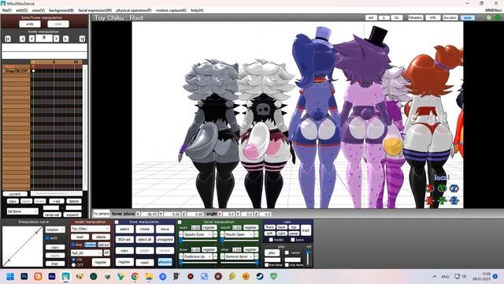The height and width of the screenshot is (284, 504).
Task: Toggle the auto interpolation checkbox
Action: (47, 238)
